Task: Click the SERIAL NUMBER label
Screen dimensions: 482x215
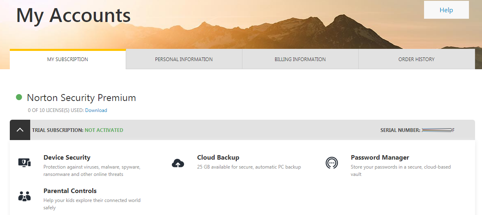Action: (400, 130)
